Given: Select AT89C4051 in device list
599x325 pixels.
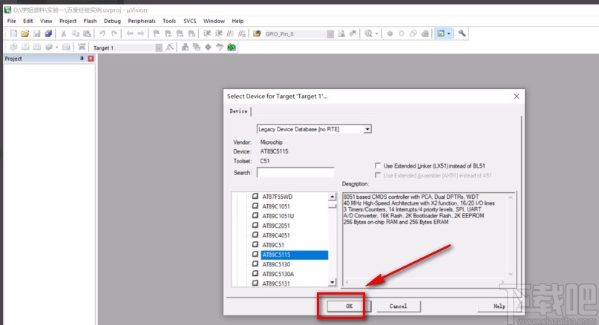Looking at the screenshot, I should (276, 235).
